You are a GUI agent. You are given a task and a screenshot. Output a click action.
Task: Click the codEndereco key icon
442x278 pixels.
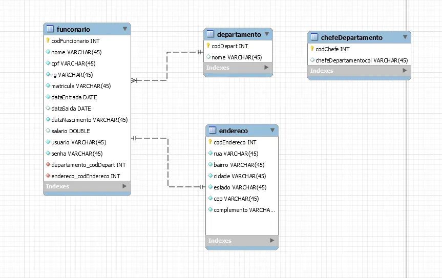click(x=210, y=142)
